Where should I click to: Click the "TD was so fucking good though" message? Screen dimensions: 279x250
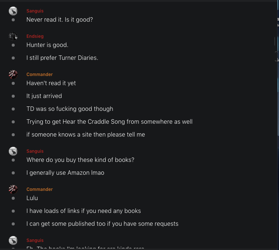tap(70, 109)
